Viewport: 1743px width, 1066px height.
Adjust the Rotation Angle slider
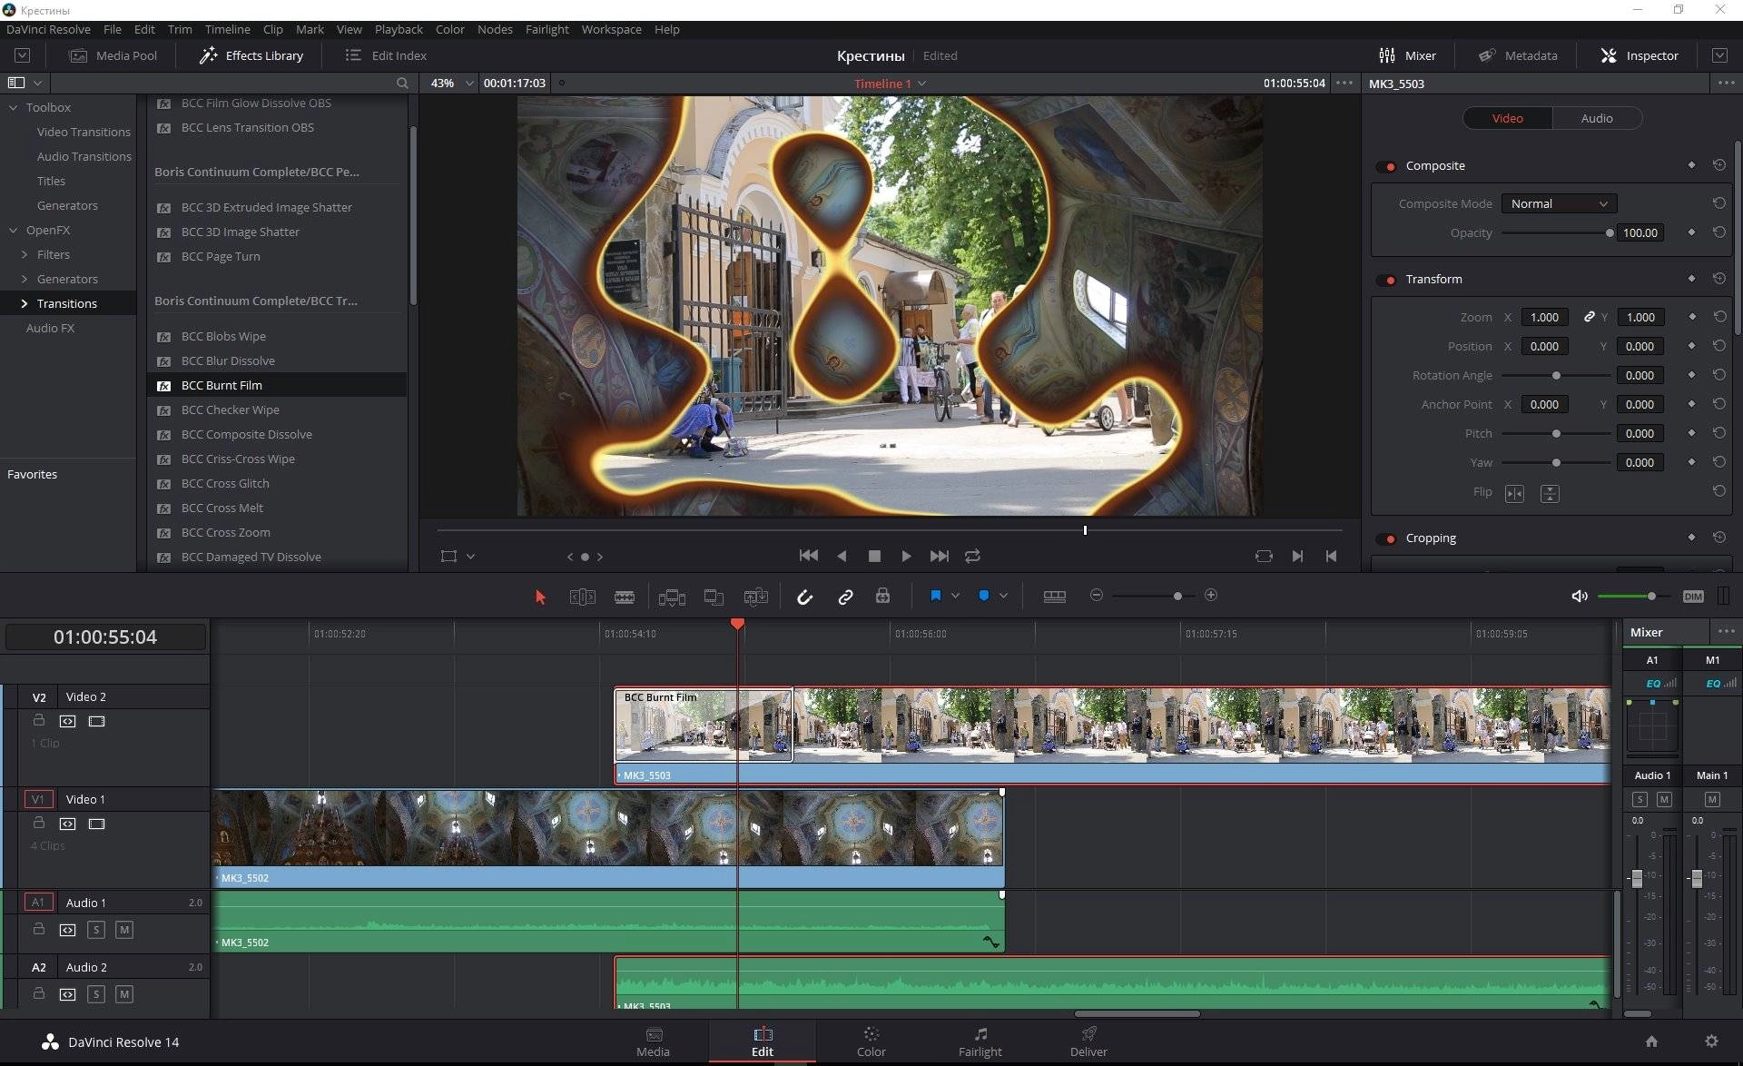[1556, 375]
